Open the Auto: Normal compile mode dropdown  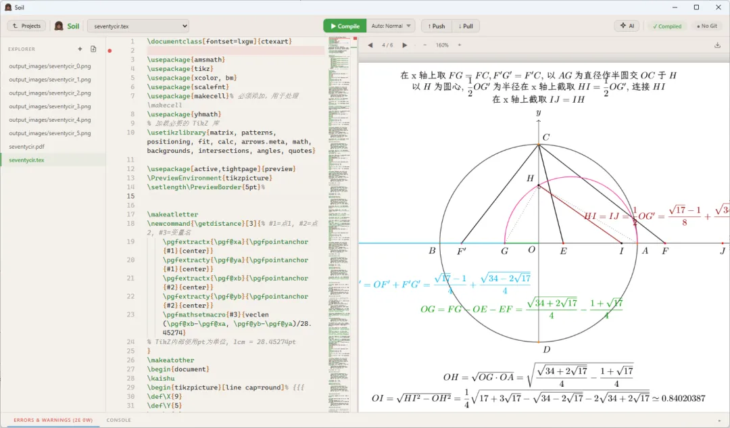[391, 26]
